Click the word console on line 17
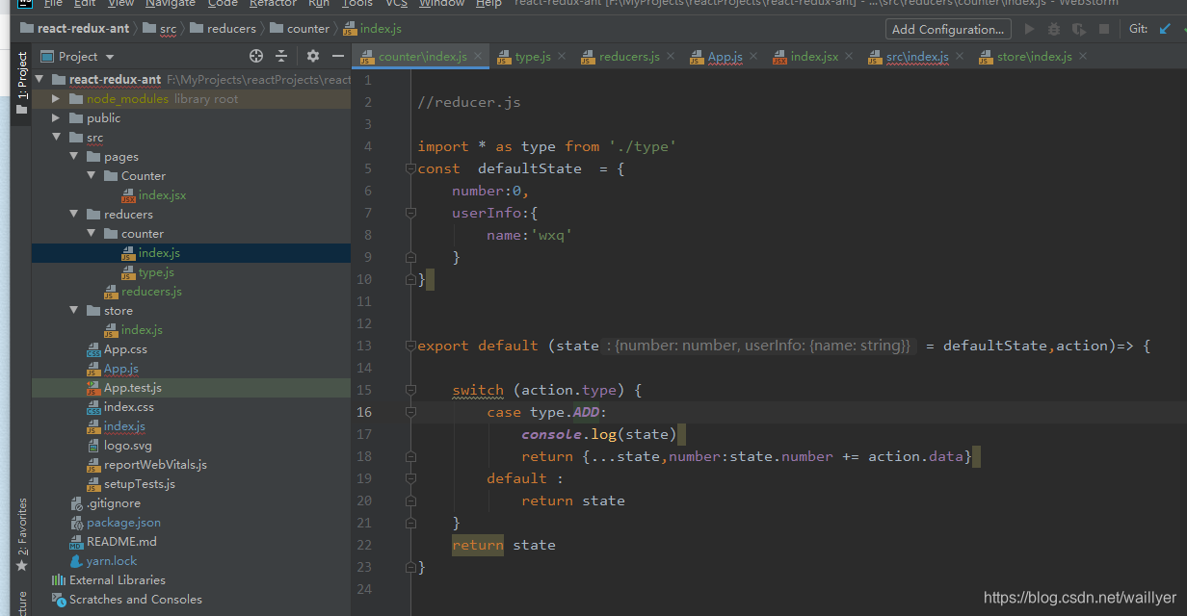Screen dimensions: 1187x616 [552, 434]
